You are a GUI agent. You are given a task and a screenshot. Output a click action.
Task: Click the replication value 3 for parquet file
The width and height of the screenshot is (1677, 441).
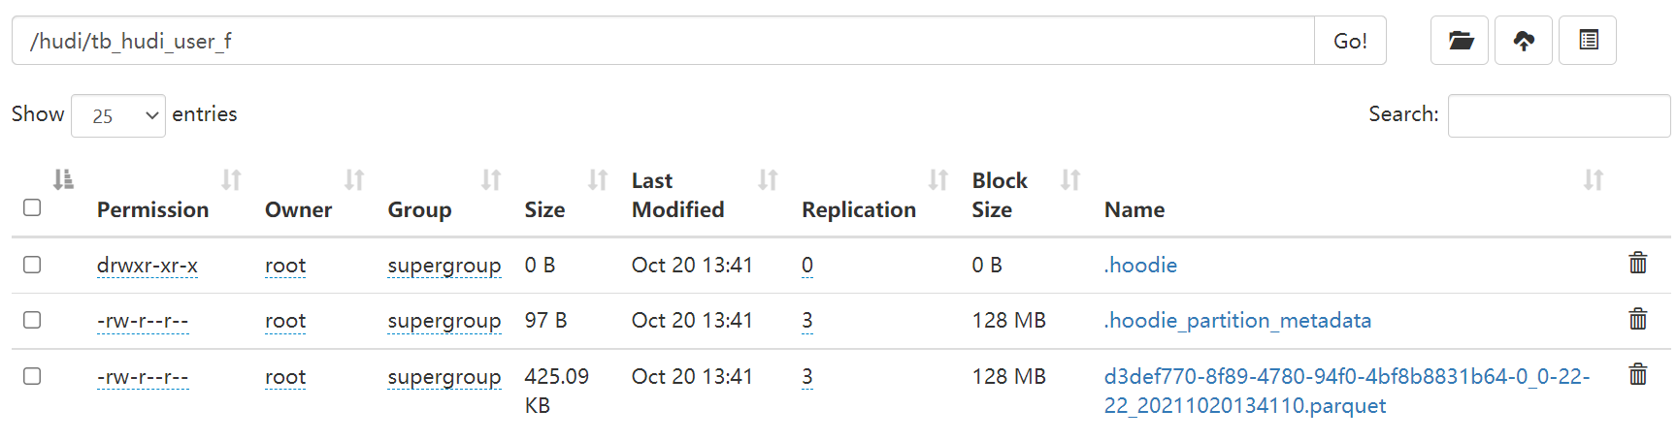(x=807, y=377)
